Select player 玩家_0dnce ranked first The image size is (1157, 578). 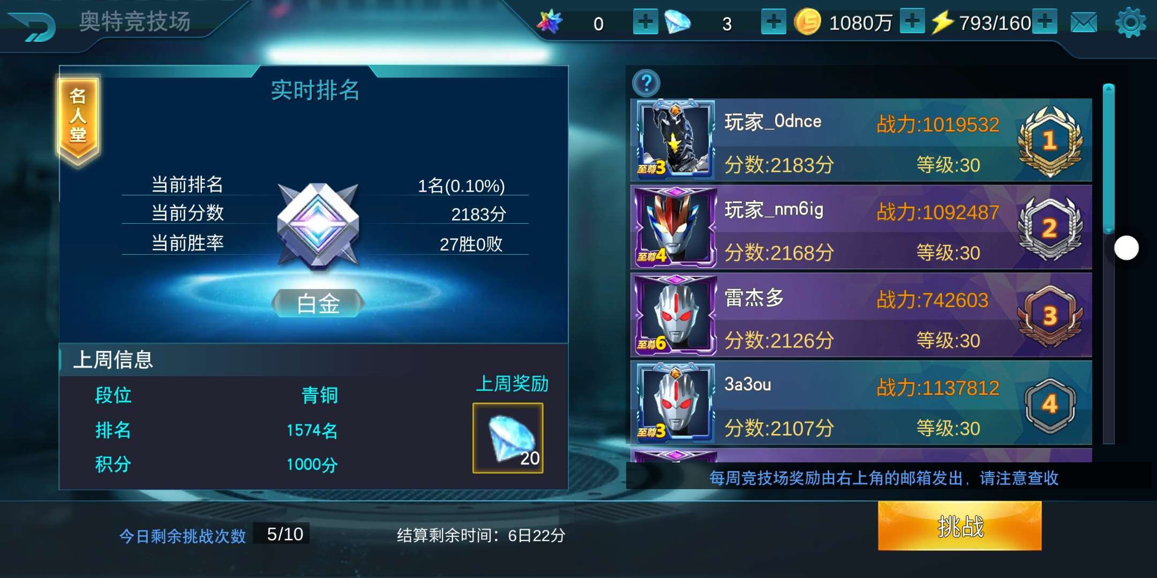coord(861,140)
